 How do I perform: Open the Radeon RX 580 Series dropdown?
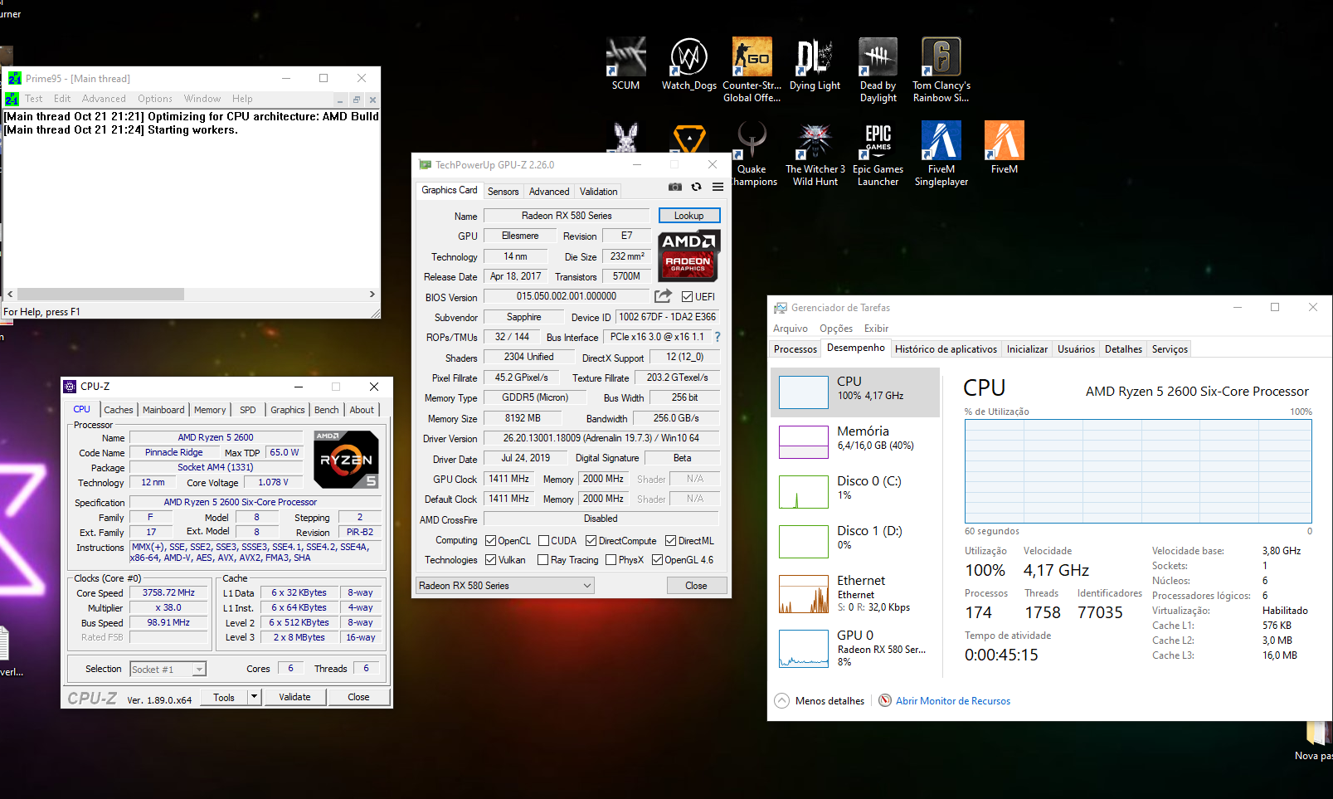tap(505, 586)
